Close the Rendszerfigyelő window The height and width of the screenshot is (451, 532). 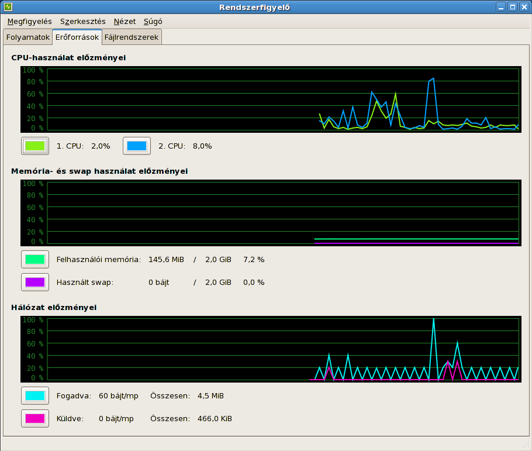pyautogui.click(x=523, y=8)
